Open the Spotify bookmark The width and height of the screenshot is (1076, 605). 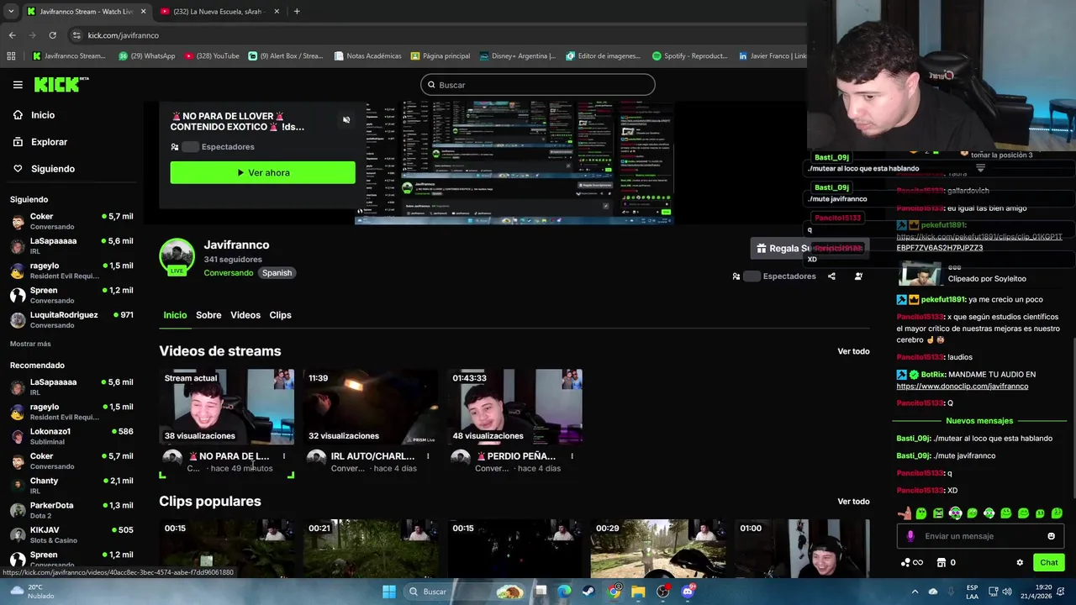(x=689, y=56)
